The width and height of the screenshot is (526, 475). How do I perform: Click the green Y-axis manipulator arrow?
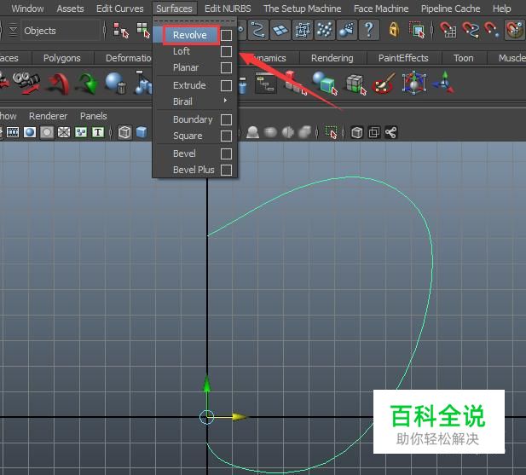(x=207, y=384)
